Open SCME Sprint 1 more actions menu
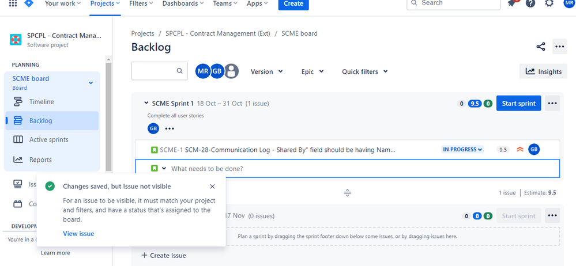This screenshot has width=576, height=266. [552, 104]
